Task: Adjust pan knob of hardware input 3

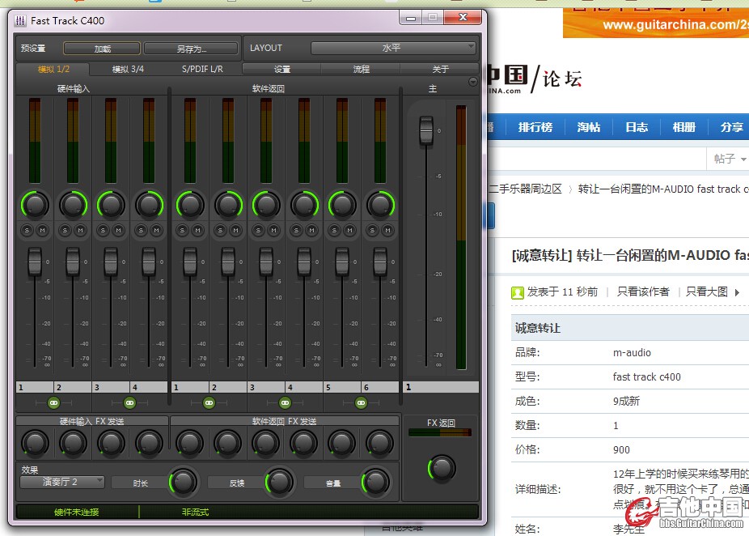Action: pos(111,205)
